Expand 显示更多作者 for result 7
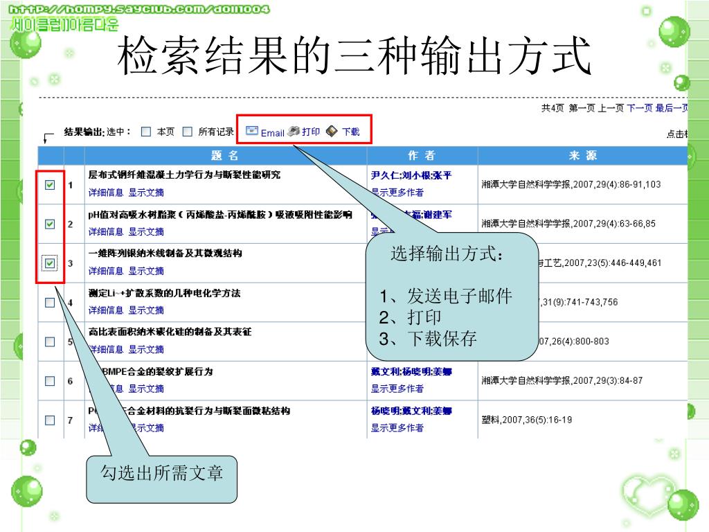 (397, 428)
